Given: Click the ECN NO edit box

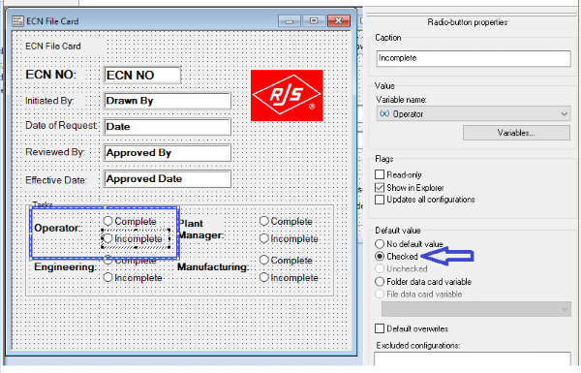Looking at the screenshot, I should click(x=142, y=76).
